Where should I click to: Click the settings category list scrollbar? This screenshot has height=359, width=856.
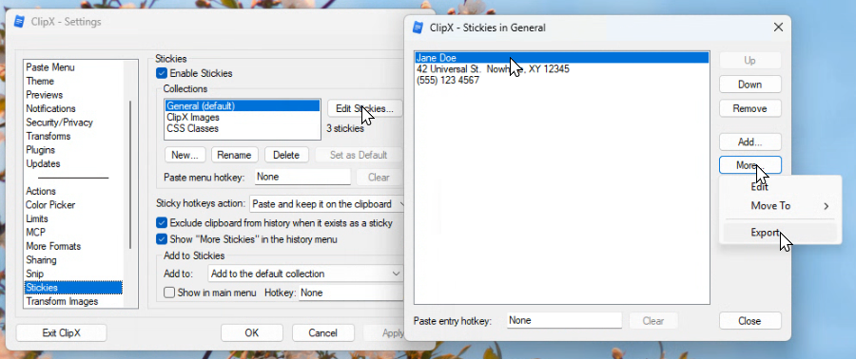pos(130,175)
